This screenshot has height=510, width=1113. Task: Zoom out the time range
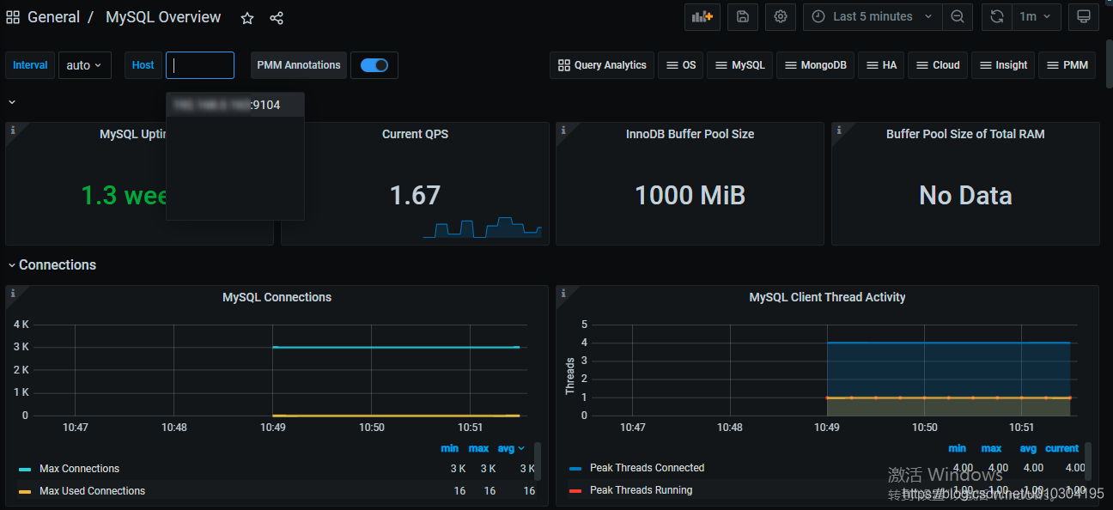(958, 16)
